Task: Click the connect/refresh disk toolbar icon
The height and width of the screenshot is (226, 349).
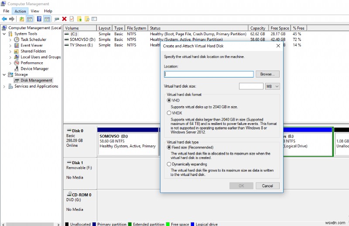Action: tap(57, 19)
